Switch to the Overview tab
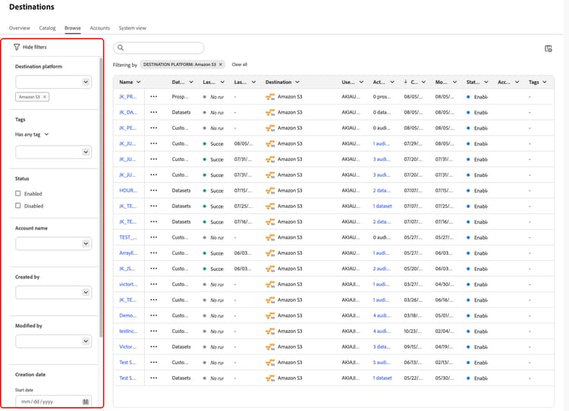The width and height of the screenshot is (569, 411). pyautogui.click(x=20, y=28)
